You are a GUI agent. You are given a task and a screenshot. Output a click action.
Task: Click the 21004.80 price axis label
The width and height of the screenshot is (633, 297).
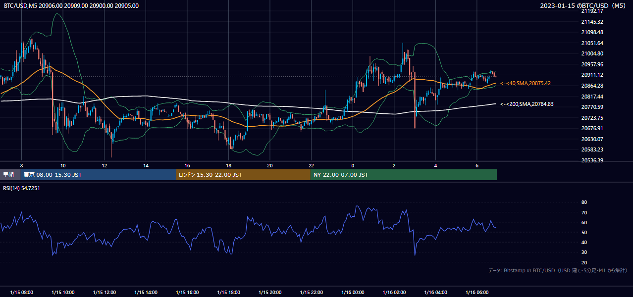592,53
